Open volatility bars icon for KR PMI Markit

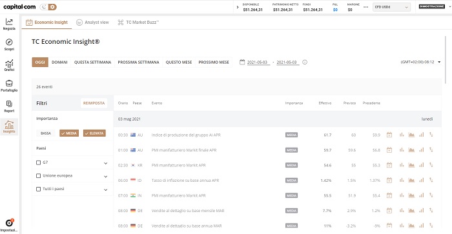pos(422,165)
